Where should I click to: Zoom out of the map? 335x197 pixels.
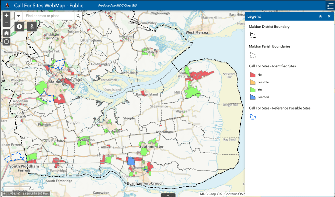coord(6,23)
